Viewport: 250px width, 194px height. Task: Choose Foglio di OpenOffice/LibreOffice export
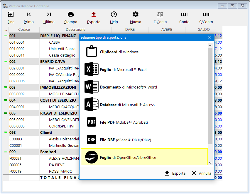144,157
